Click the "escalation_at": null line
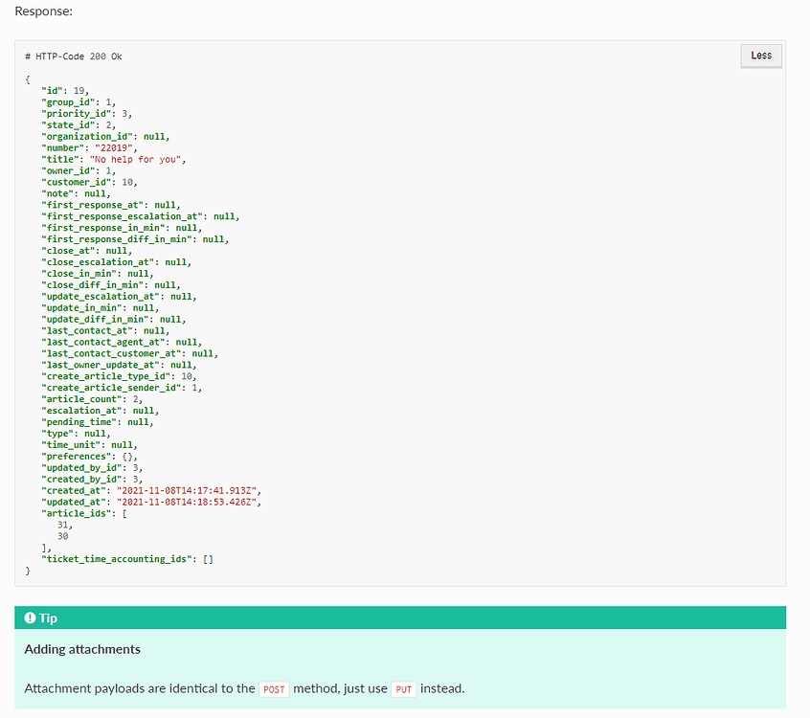The image size is (810, 718). click(x=101, y=411)
